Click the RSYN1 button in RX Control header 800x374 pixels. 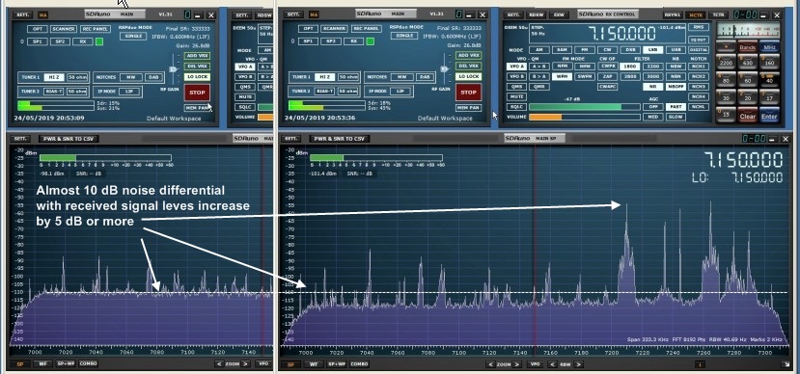673,14
